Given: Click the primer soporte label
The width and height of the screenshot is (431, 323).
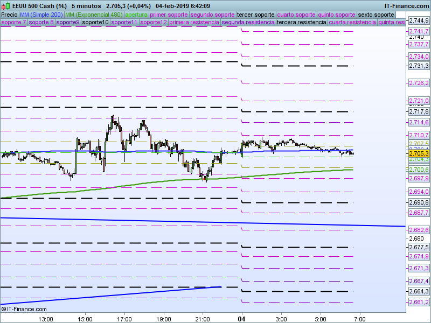Looking at the screenshot, I should tap(169, 15).
